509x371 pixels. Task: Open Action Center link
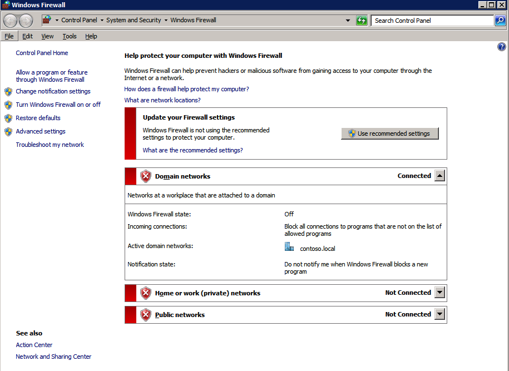point(34,345)
